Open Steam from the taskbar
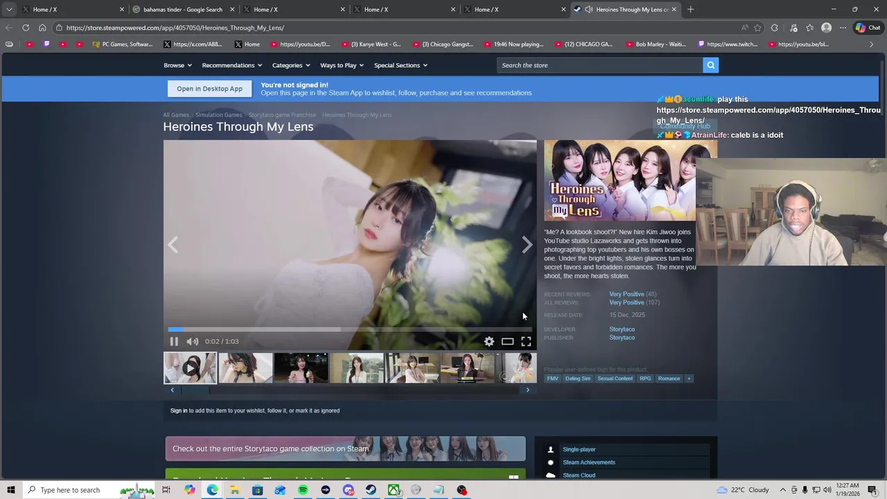Viewport: 887px width, 499px height. click(371, 490)
